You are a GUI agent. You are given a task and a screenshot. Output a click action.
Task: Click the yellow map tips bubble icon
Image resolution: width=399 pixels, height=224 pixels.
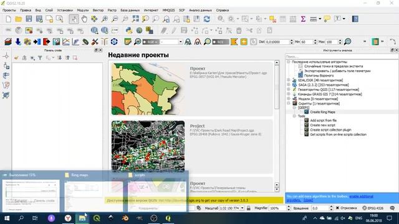coord(327,19)
